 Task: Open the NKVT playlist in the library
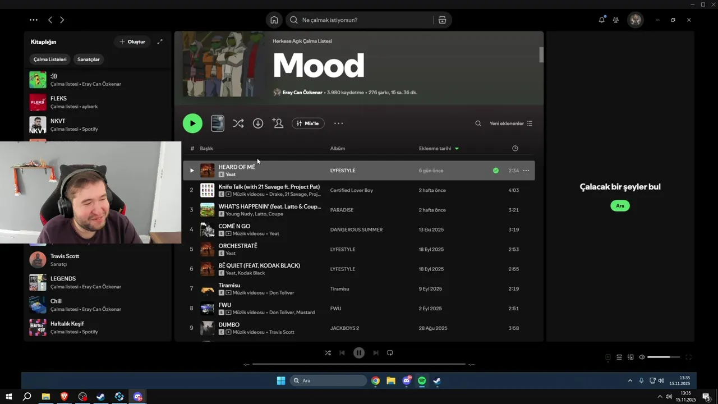click(x=98, y=125)
